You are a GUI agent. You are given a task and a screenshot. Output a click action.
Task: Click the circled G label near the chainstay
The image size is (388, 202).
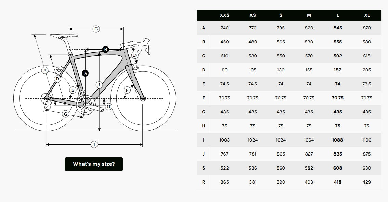click(66, 114)
